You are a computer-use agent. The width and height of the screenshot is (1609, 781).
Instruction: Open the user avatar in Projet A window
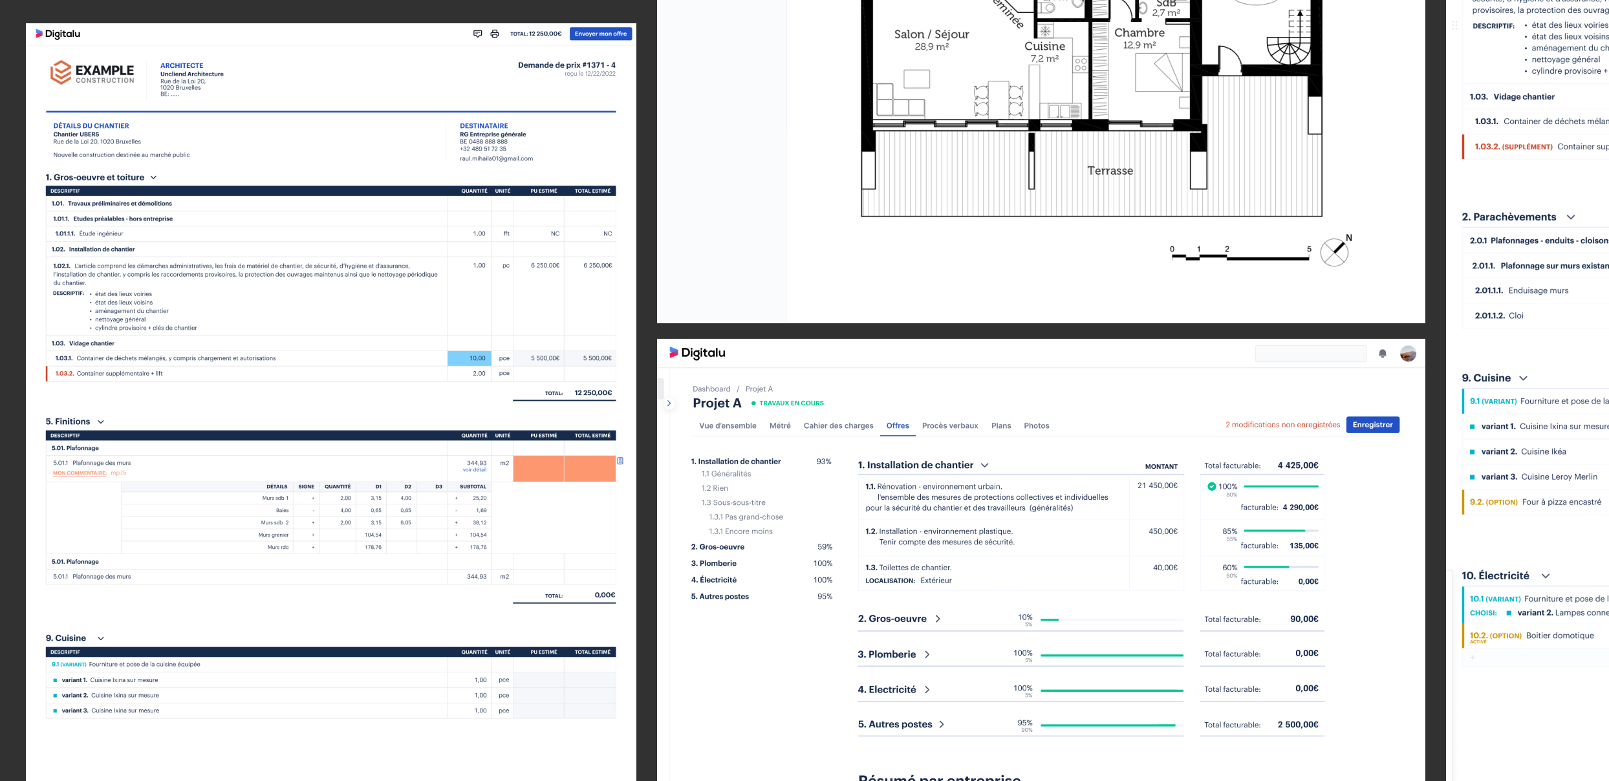(1408, 354)
